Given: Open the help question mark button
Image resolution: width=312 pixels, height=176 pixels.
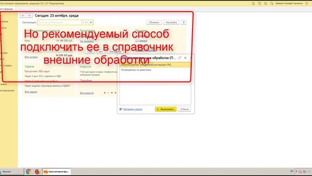Looking at the screenshot, I should click(x=184, y=22).
